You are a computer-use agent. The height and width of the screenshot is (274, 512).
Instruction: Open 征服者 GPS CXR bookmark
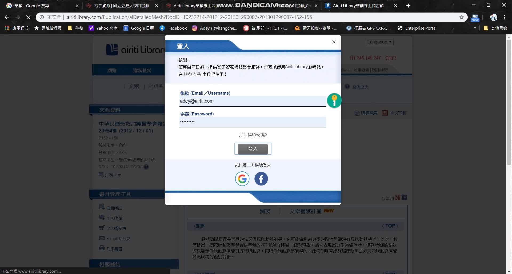click(x=368, y=28)
